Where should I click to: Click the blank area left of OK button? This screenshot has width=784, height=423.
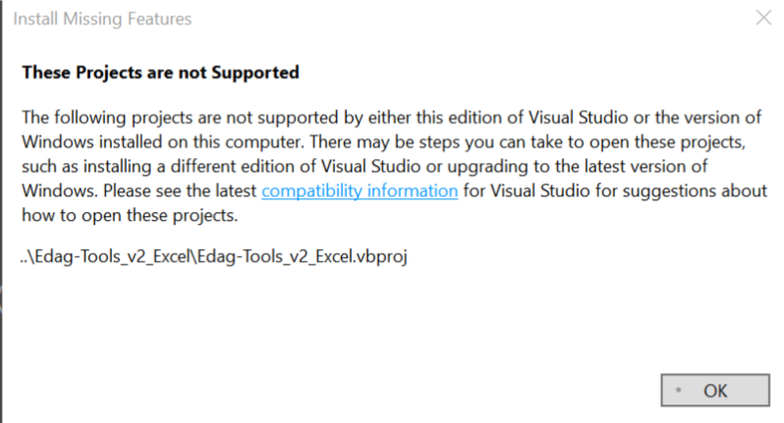click(x=393, y=390)
